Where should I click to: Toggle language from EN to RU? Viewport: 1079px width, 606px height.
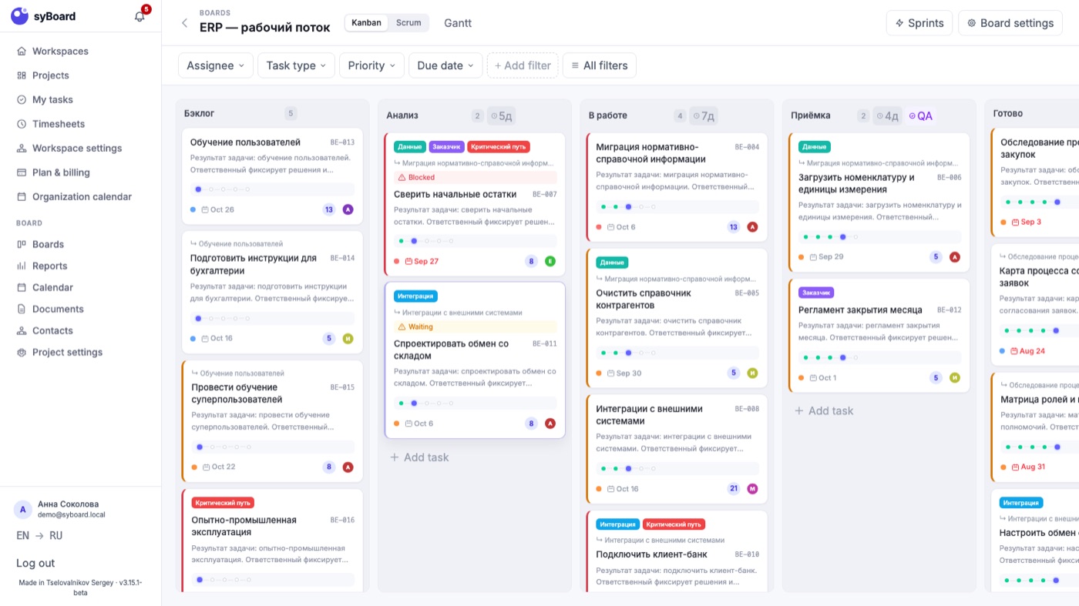pos(39,535)
